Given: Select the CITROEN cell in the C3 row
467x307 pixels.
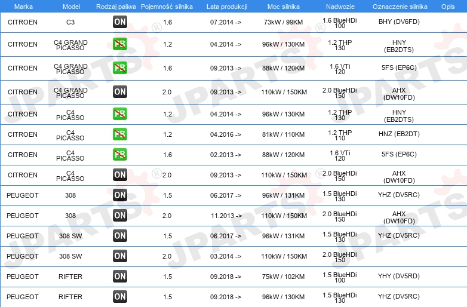Looking at the screenshot, I should pyautogui.click(x=23, y=22).
